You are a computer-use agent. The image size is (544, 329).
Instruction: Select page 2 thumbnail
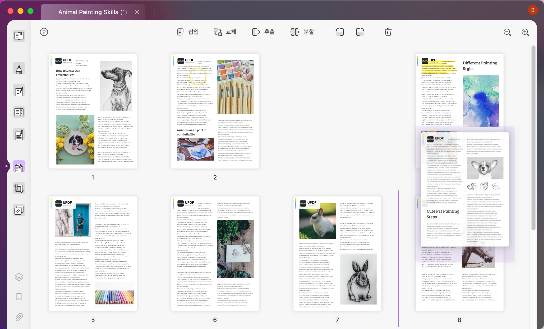(215, 111)
